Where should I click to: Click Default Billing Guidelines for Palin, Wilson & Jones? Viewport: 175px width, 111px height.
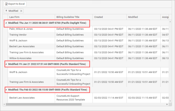(74, 29)
